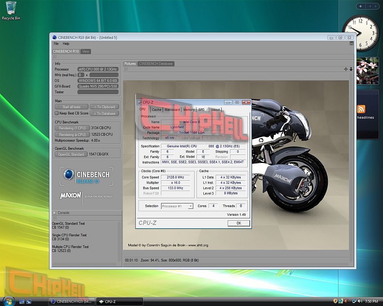Click Switch Between Windows in Quick Launch
383x306 pixels.
pyautogui.click(x=29, y=302)
